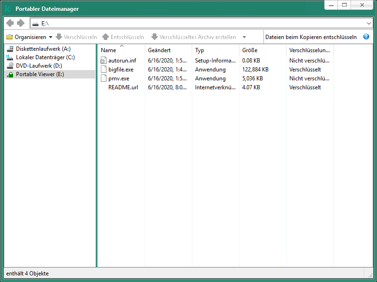Click Dateien beim Kopieren entschlüsseln
Image resolution: width=377 pixels, height=282 pixels.
pyautogui.click(x=312, y=37)
